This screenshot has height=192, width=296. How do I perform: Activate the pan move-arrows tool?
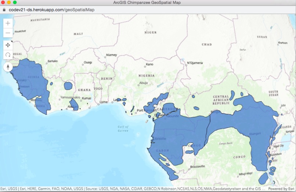coord(8,45)
